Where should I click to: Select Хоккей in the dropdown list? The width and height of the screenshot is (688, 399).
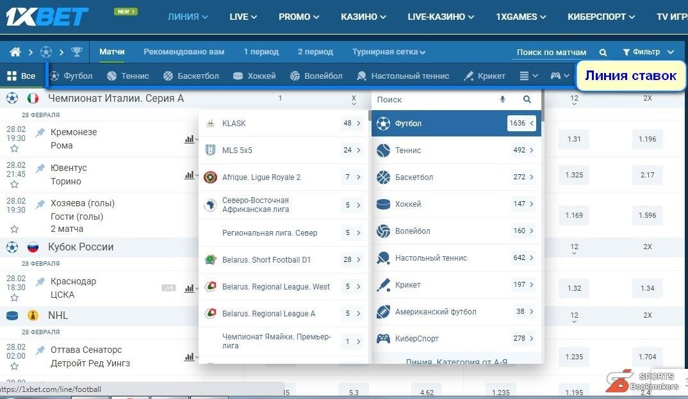click(x=456, y=204)
